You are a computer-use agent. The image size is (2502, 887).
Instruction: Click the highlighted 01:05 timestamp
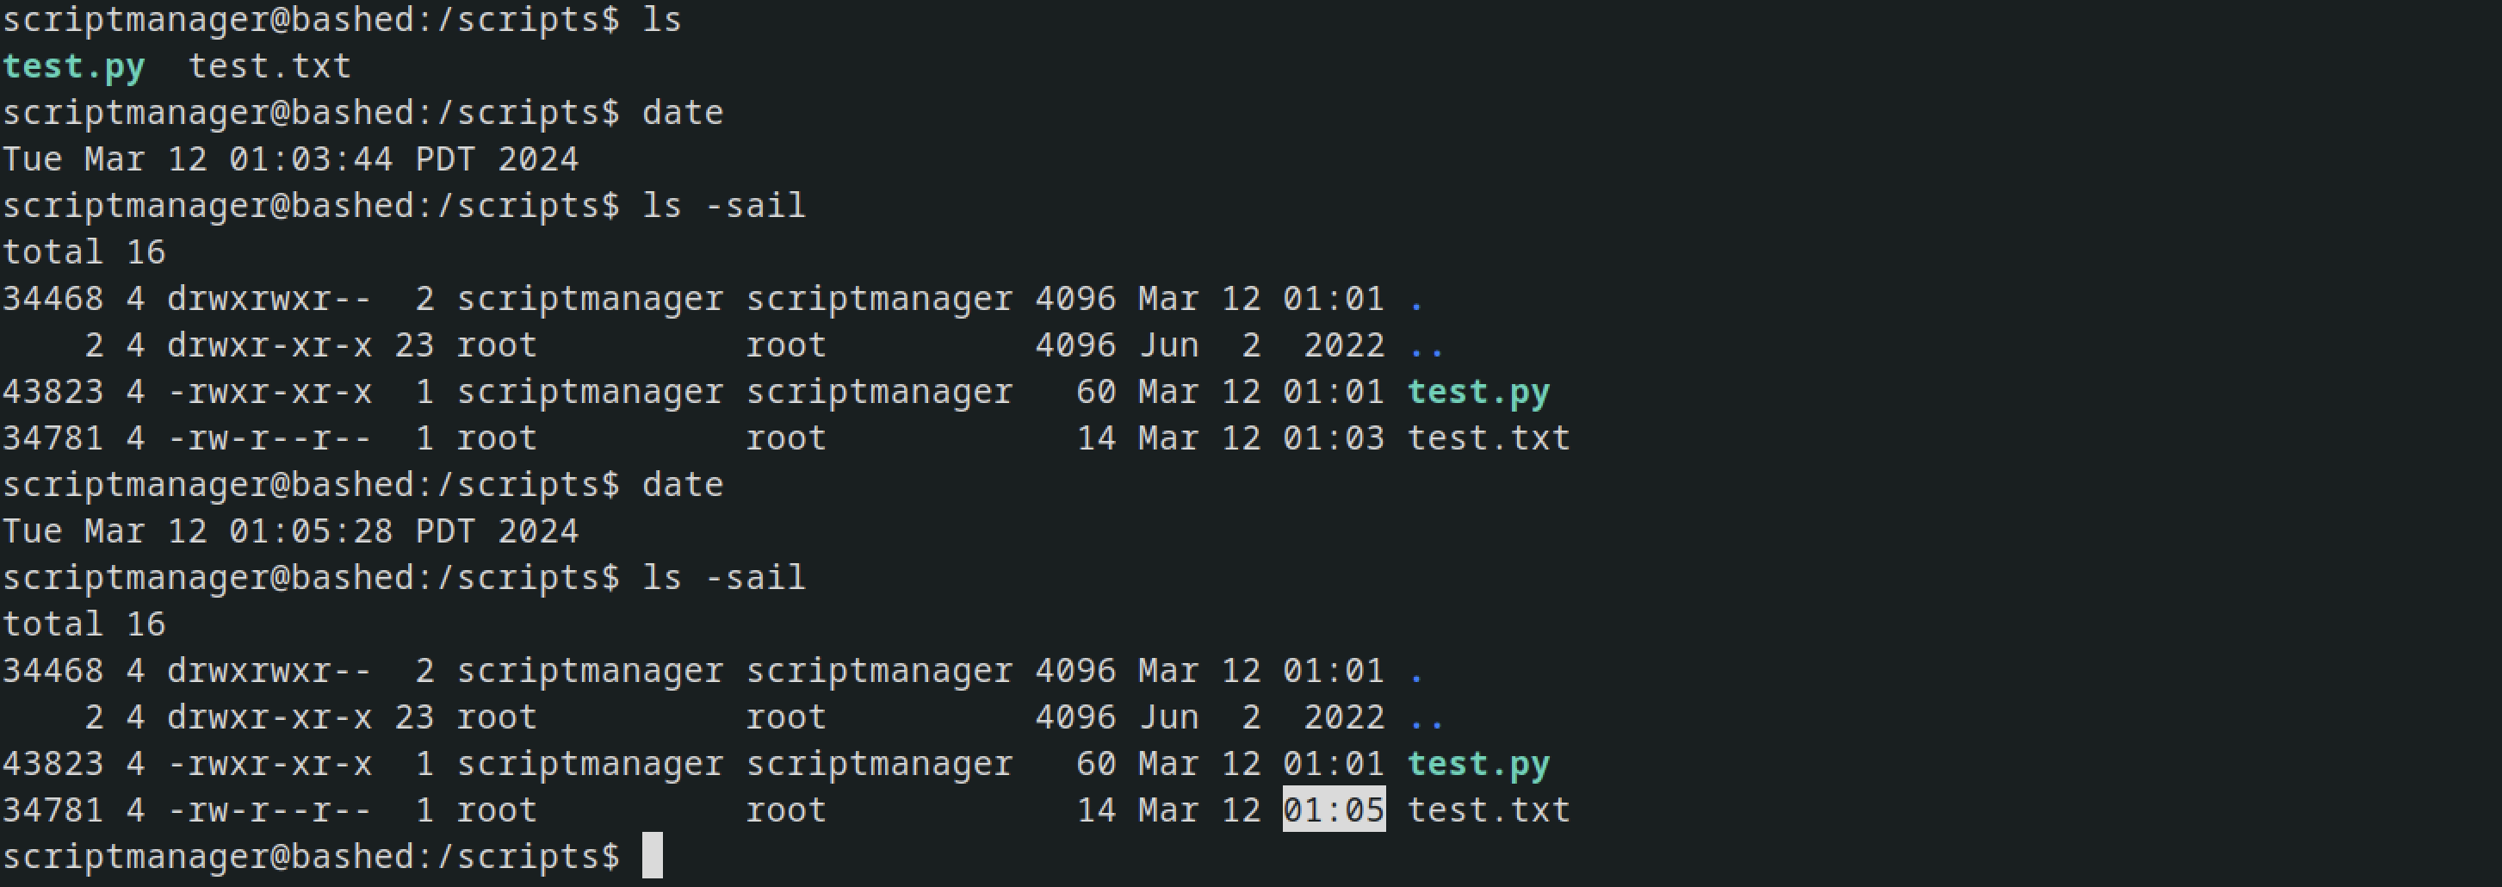point(1334,809)
